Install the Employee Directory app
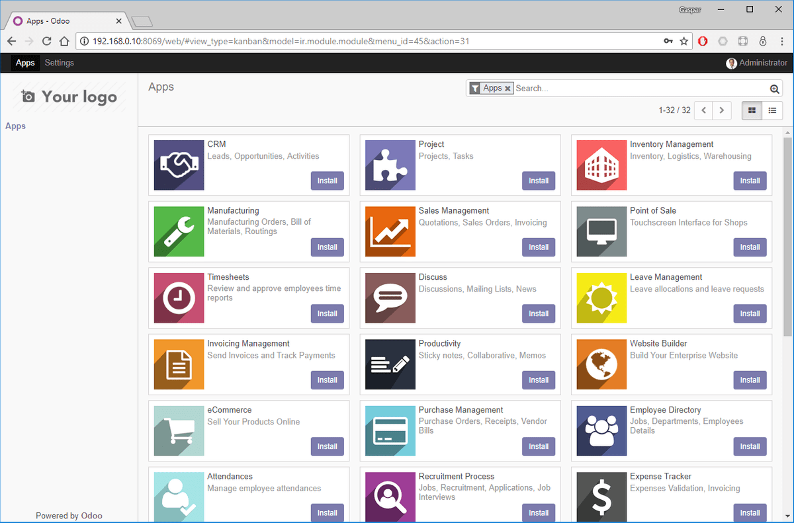The width and height of the screenshot is (794, 523). pyautogui.click(x=750, y=446)
